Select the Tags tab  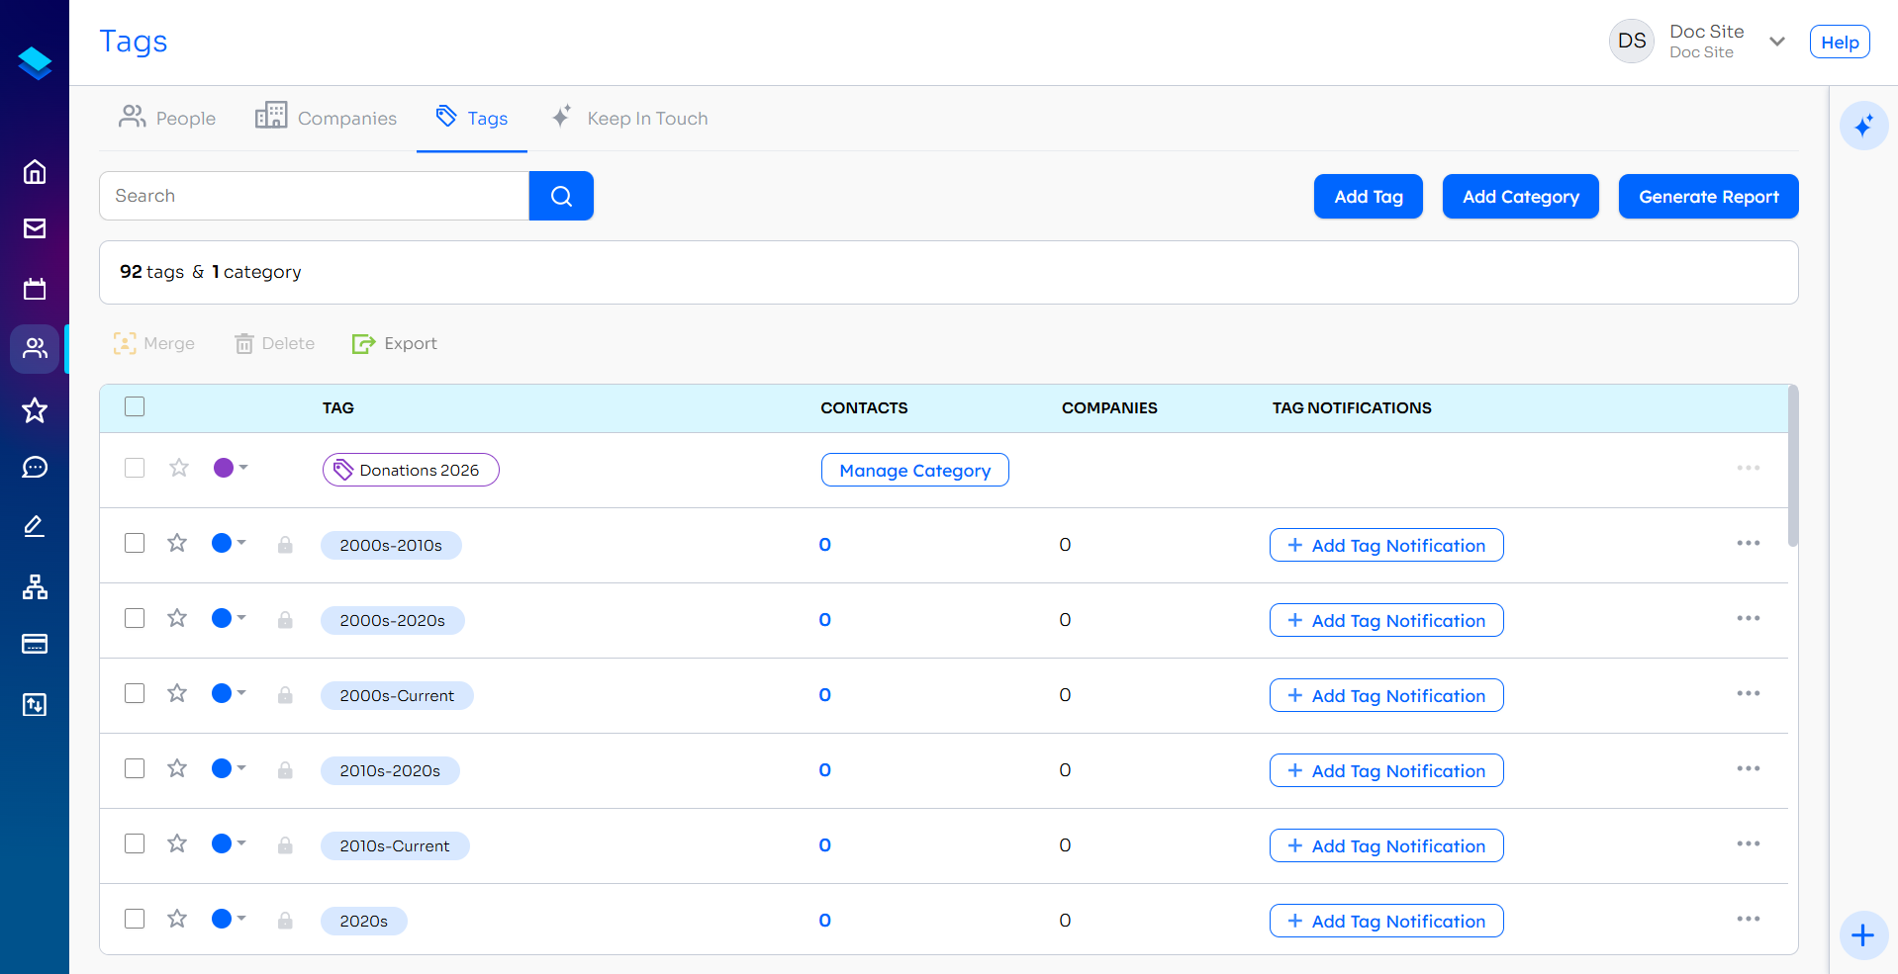(x=472, y=118)
